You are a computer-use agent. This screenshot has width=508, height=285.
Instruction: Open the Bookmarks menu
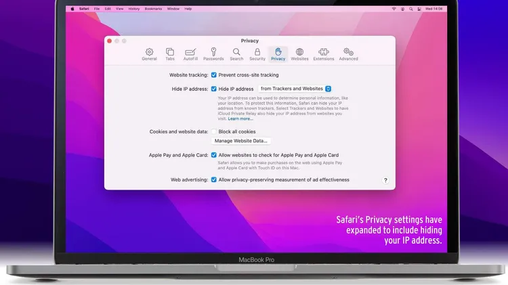(153, 9)
